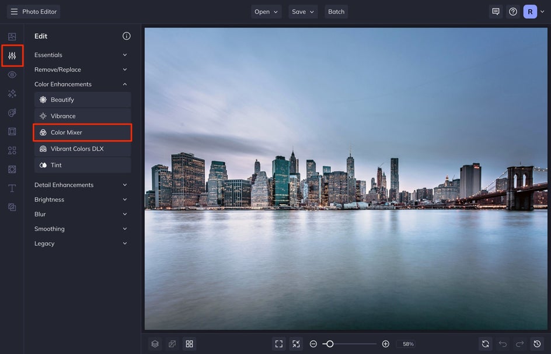This screenshot has height=354, width=551.
Task: Select the Color Mixer tool
Action: coord(82,132)
